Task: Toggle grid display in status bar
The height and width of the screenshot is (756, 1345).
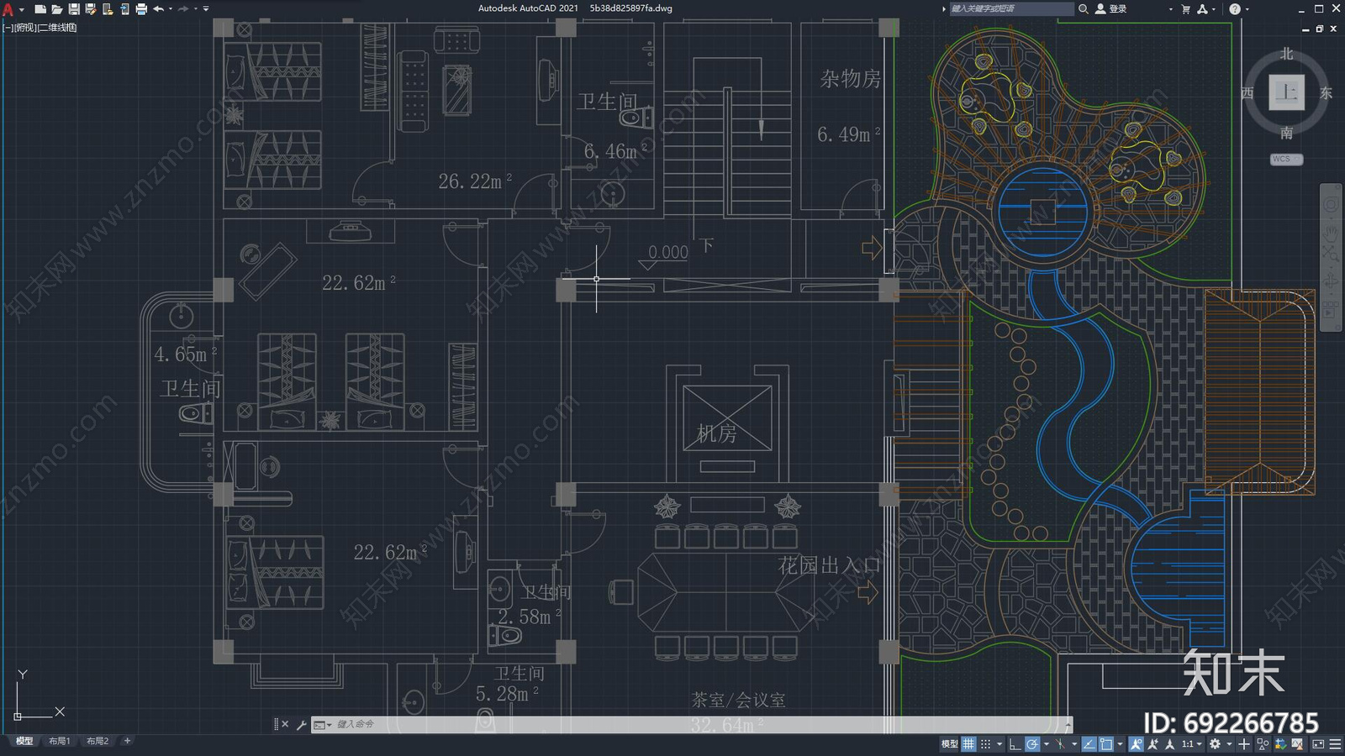Action: pos(968,744)
